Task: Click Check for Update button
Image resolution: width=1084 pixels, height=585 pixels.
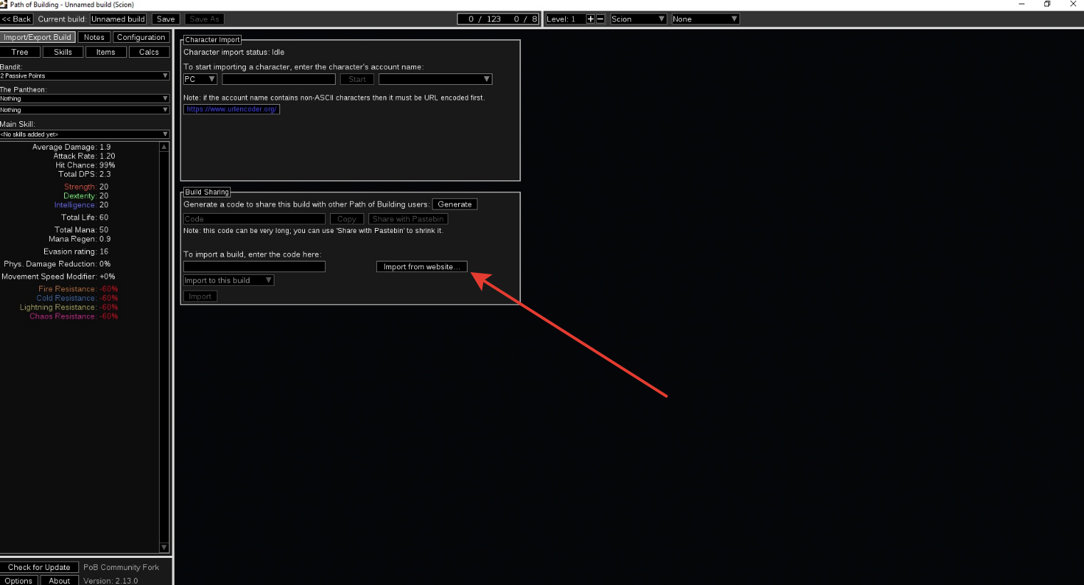Action: pos(39,567)
